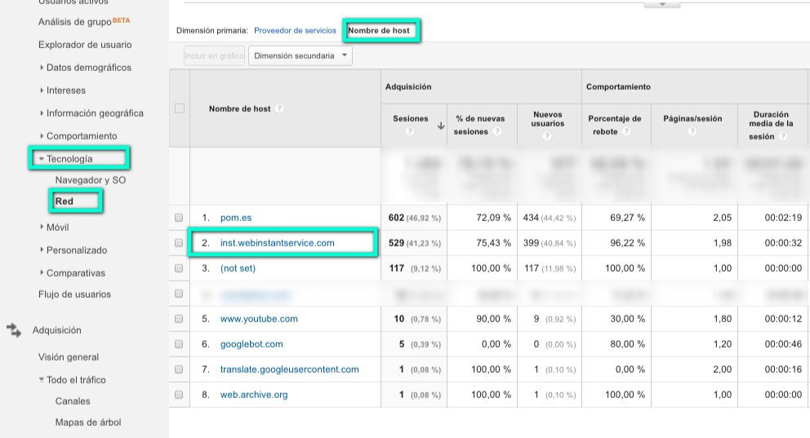Check the box for translate.googleusercontent.com row
This screenshot has width=810, height=438.
(179, 369)
